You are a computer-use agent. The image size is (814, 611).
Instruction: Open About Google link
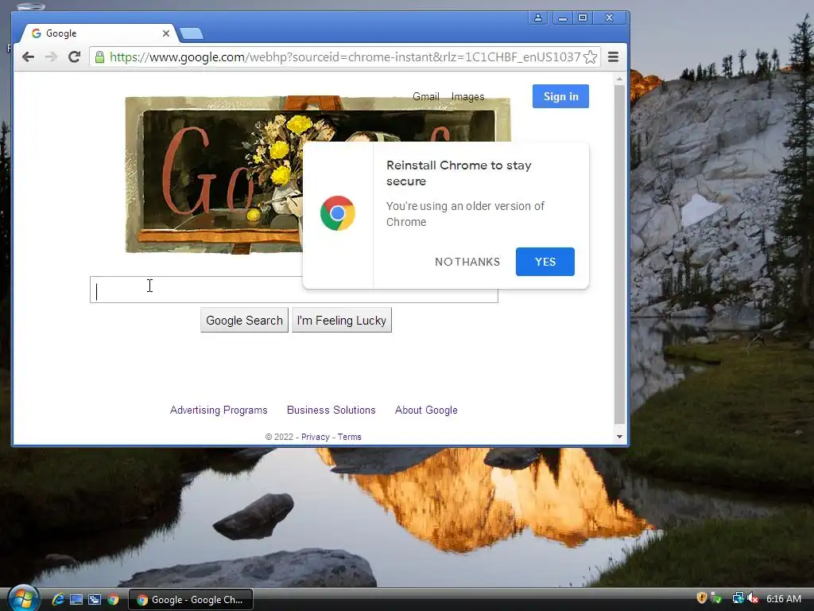click(x=426, y=410)
